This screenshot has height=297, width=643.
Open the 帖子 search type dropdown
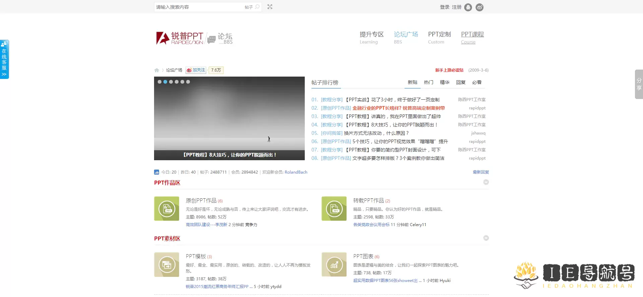pos(248,7)
